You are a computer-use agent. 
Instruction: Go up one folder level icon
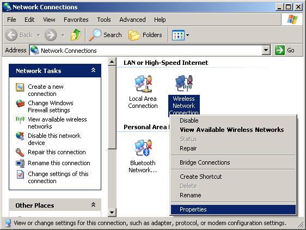coord(76,35)
